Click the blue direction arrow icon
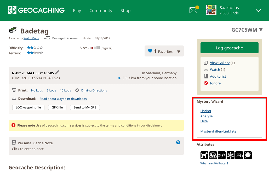Viewport: 269px width, 172px height. point(119,78)
